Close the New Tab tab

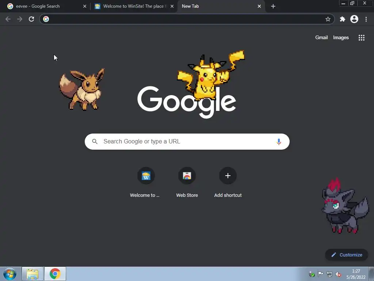[x=259, y=6]
